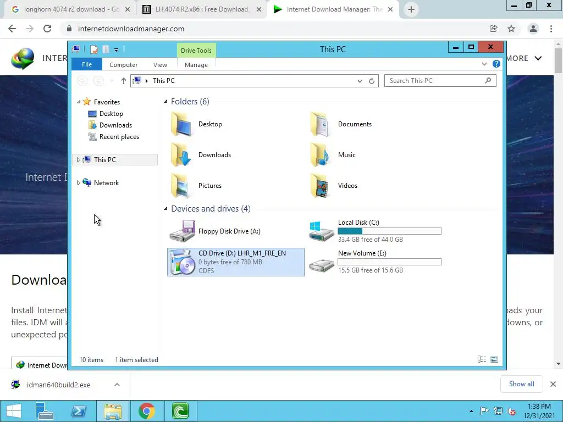
Task: Collapse Devices and drives (4) group
Action: coord(165,208)
